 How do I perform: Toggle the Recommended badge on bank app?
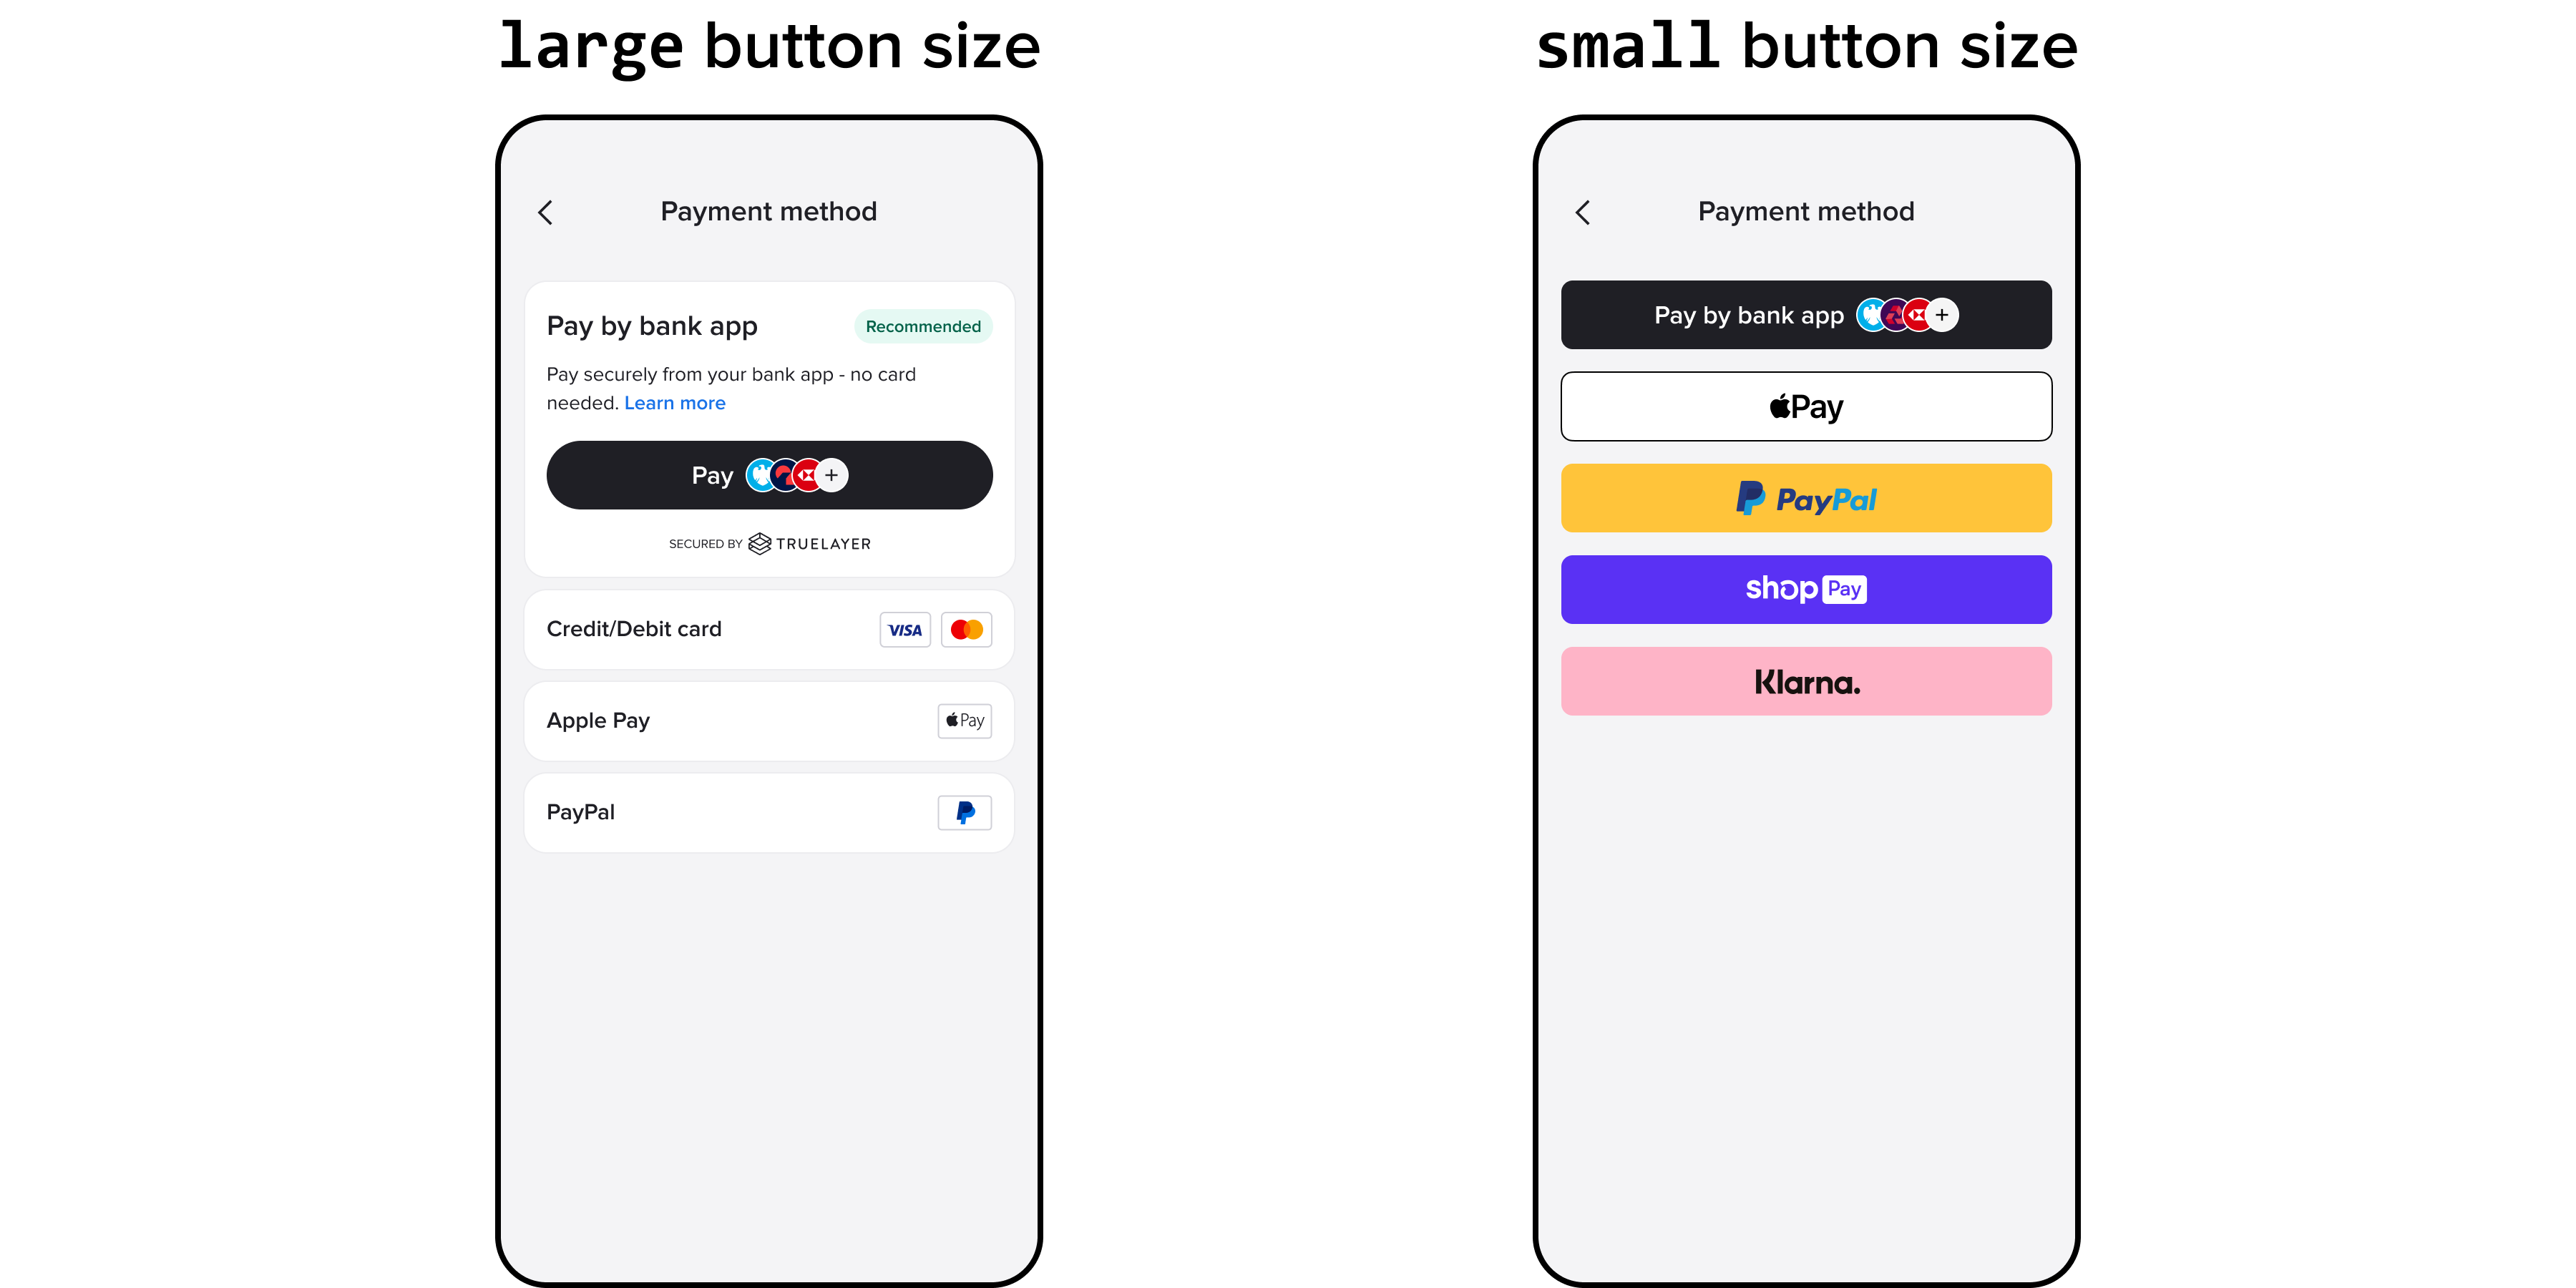(x=922, y=326)
